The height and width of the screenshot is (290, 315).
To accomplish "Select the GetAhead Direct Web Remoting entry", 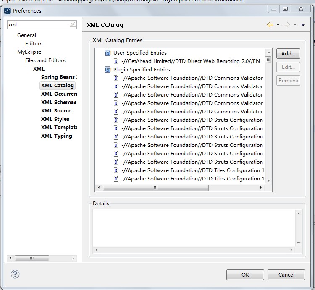I will tap(190, 61).
